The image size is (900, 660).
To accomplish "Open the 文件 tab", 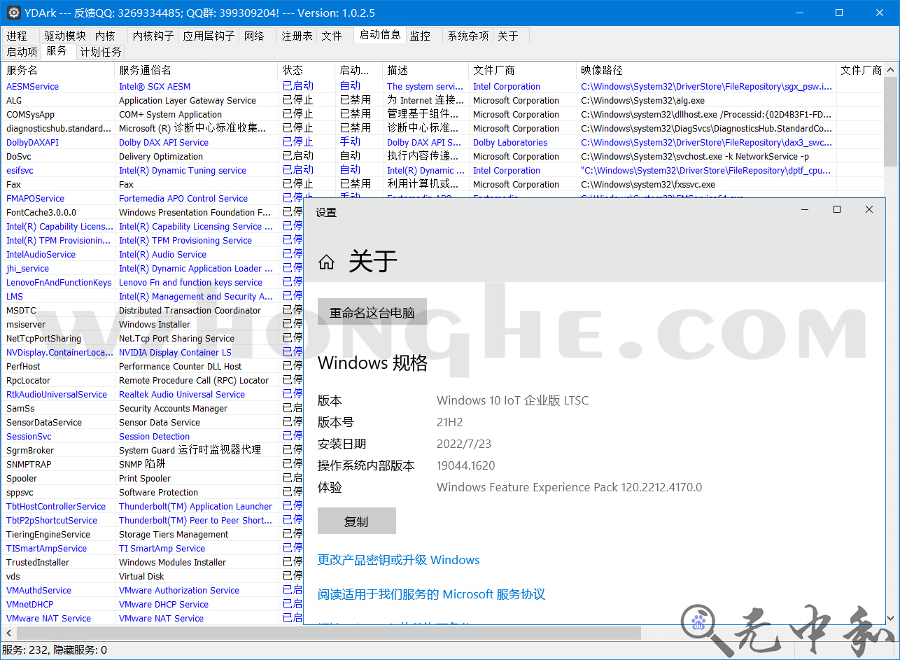I will (x=332, y=36).
